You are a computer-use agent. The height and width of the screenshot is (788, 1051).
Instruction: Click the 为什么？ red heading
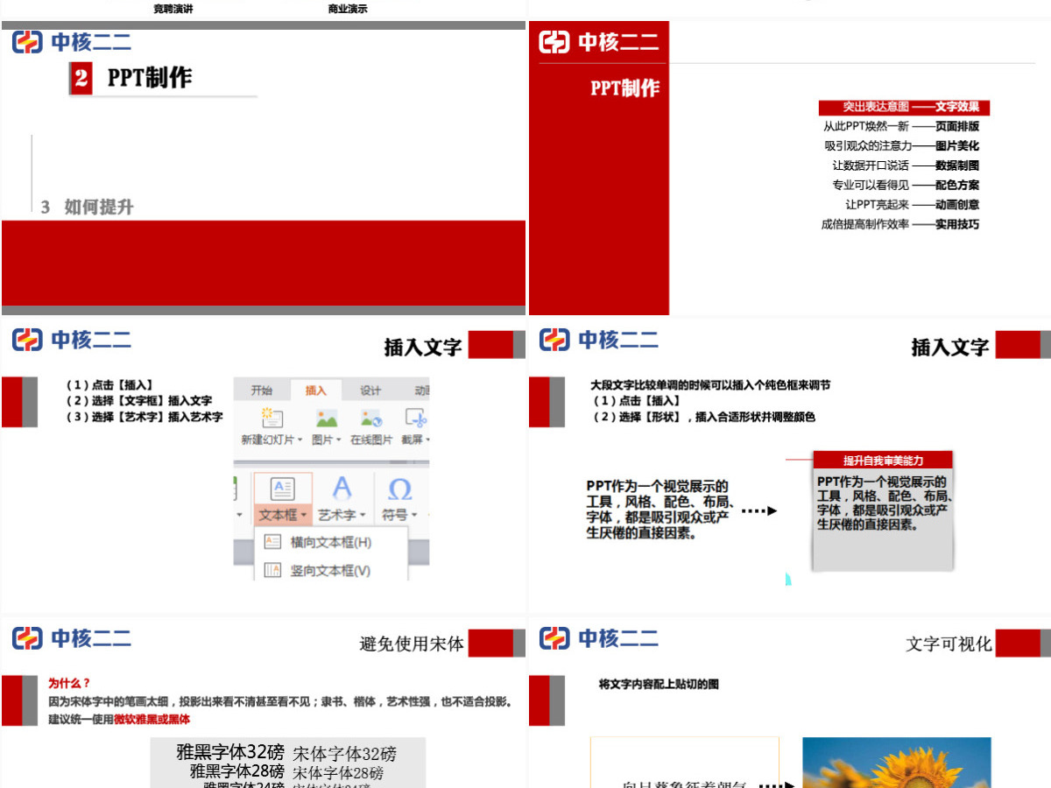(69, 683)
